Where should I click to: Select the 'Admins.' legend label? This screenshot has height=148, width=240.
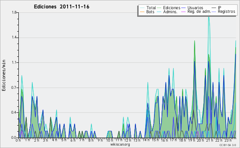[x=170, y=12]
